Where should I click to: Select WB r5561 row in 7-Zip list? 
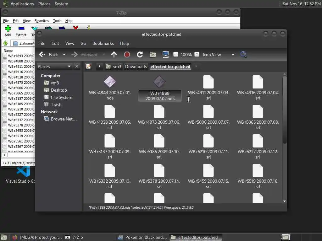click(x=19, y=141)
